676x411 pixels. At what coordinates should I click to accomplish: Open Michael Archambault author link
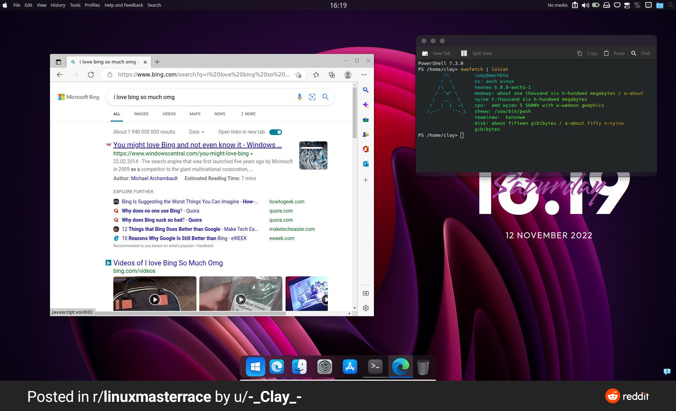click(154, 178)
